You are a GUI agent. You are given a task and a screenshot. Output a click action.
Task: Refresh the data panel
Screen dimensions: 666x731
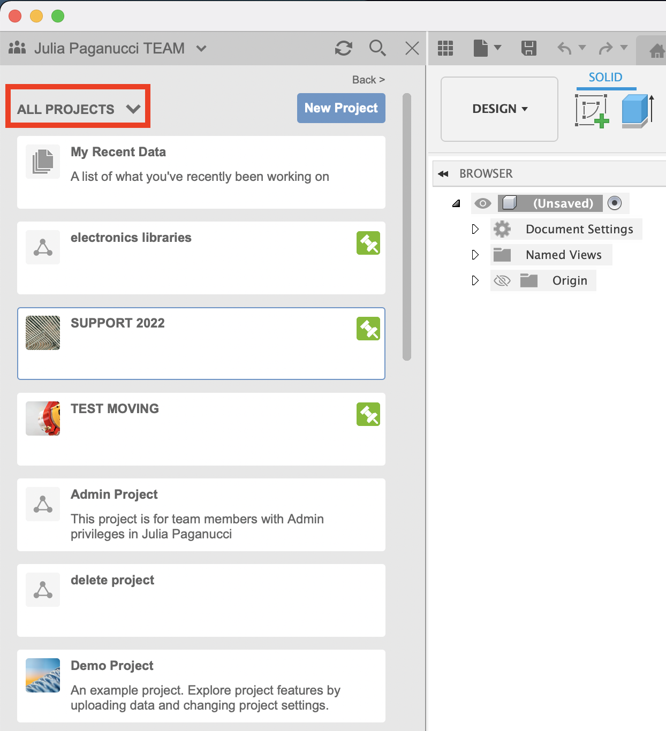pyautogui.click(x=343, y=48)
